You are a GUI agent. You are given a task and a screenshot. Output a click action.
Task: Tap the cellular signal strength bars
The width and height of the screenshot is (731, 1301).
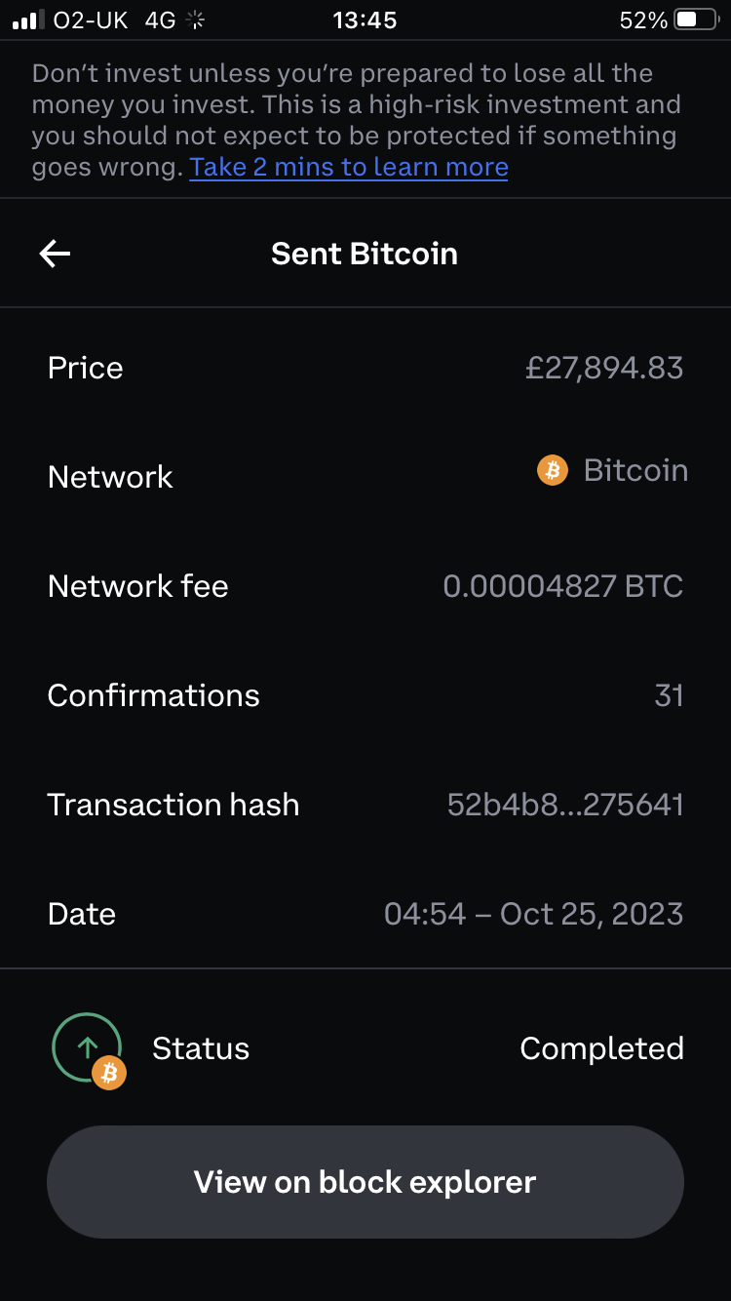29,20
